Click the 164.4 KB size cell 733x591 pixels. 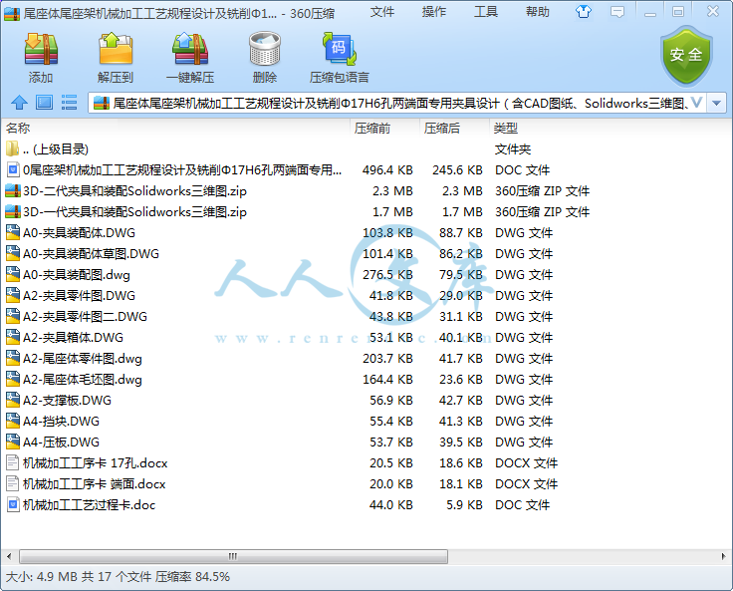click(x=387, y=380)
